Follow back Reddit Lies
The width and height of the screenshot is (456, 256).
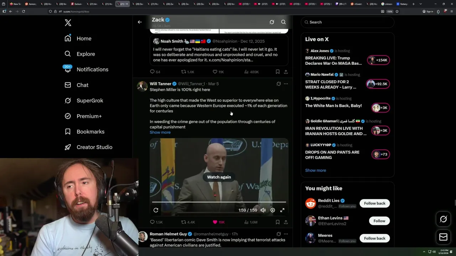click(374, 203)
